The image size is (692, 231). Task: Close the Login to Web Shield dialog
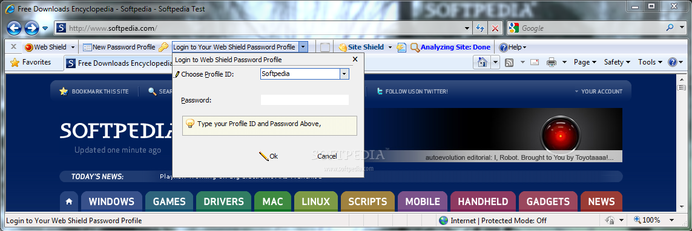click(x=355, y=59)
